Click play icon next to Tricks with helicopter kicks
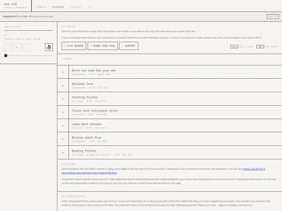The image size is (282, 211). [63, 113]
